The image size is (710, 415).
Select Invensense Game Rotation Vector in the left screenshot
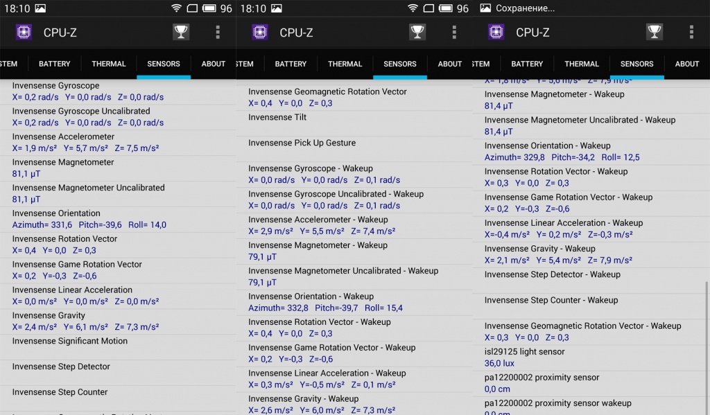[x=118, y=270]
